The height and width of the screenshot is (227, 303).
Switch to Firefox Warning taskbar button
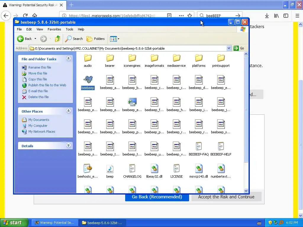pos(55,223)
